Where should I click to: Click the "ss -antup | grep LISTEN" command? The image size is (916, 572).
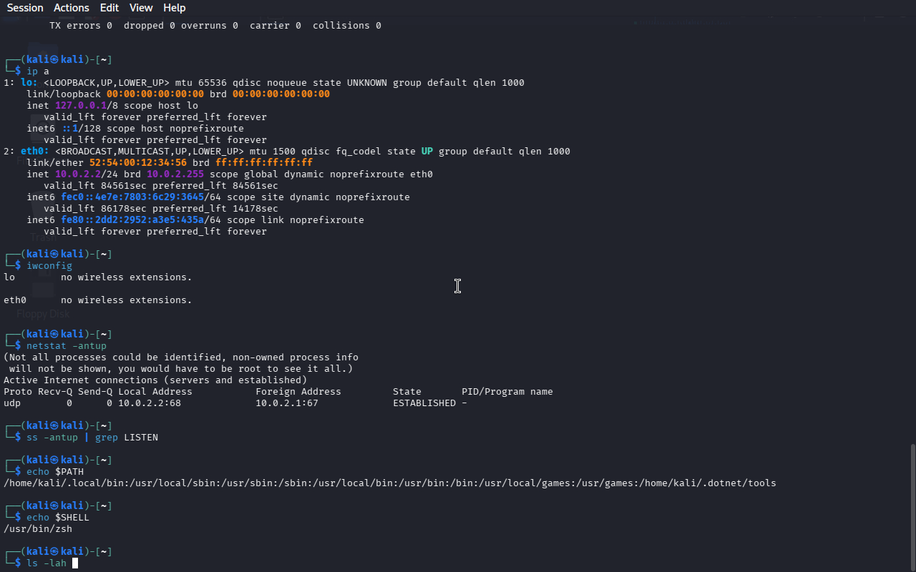pos(92,438)
